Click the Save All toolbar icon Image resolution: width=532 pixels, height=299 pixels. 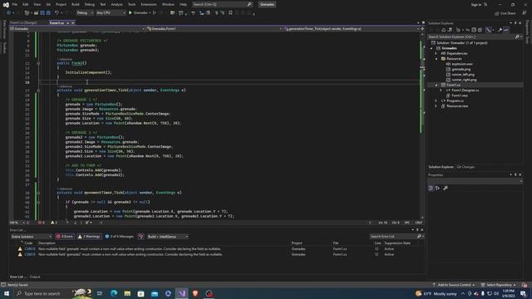(x=48, y=13)
